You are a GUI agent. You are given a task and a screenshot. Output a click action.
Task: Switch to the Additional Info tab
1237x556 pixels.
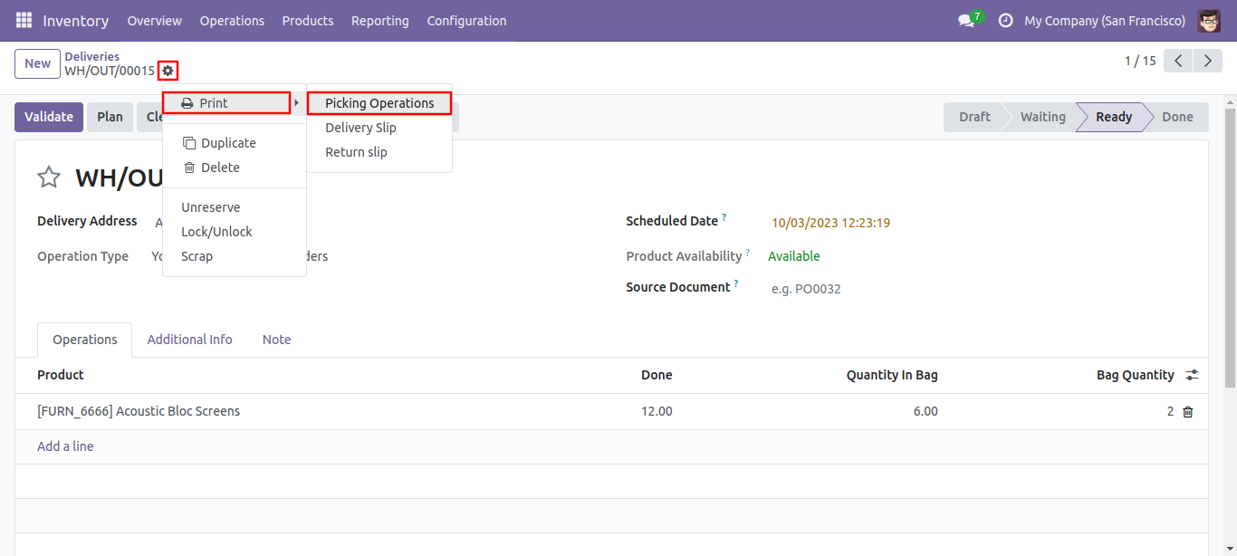tap(190, 340)
